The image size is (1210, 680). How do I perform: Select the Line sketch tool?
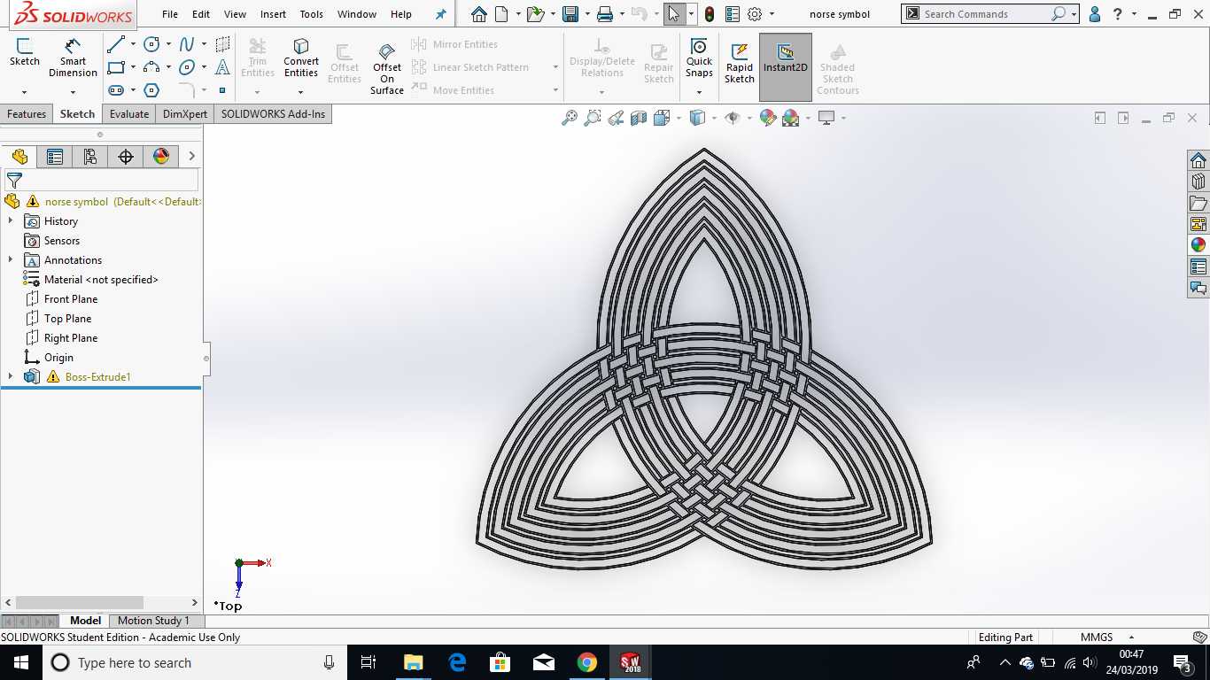[x=116, y=44]
